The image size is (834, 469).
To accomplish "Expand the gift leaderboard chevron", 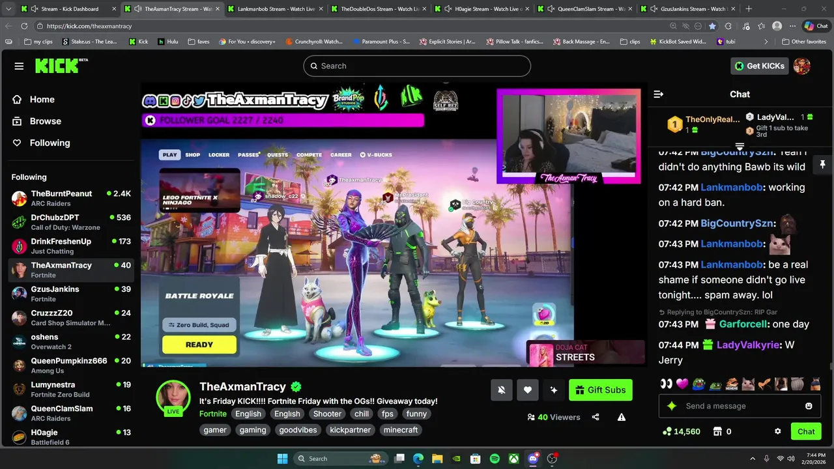I will (x=740, y=146).
